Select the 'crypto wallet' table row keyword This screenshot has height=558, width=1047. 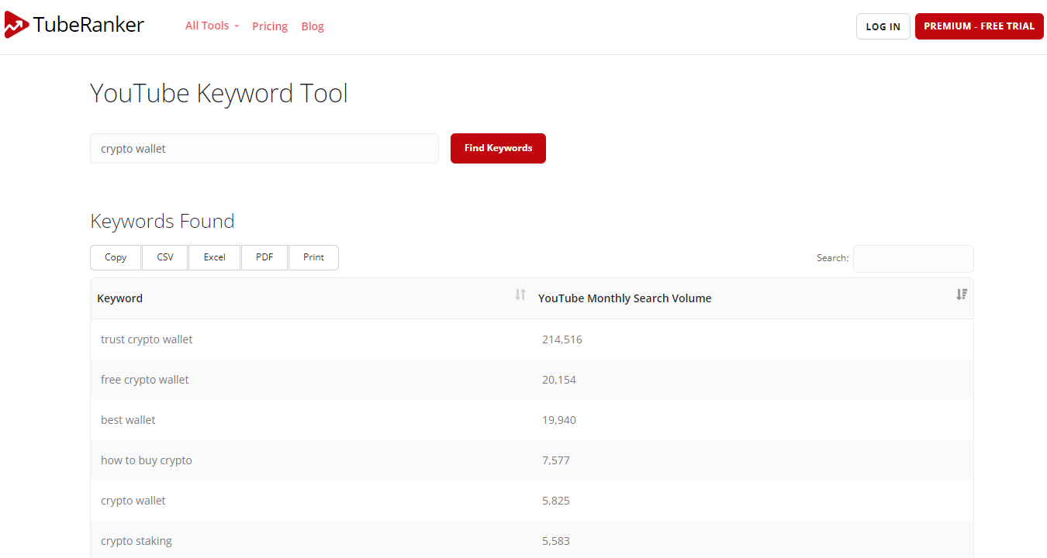coord(133,501)
